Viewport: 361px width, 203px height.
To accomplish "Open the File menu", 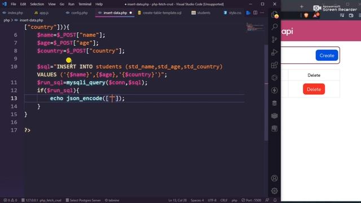I will pyautogui.click(x=14, y=4).
